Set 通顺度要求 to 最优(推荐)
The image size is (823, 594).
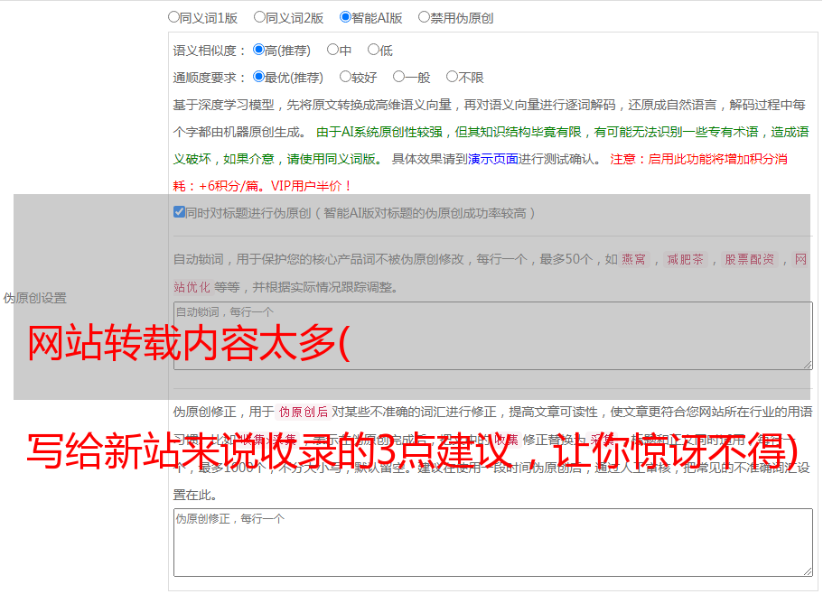[258, 77]
